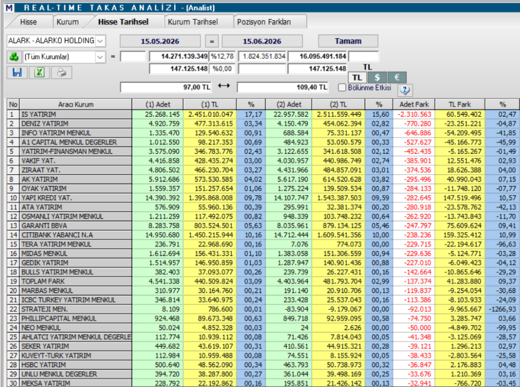Open help with the question mark icon
This screenshot has height=387, width=520.
(405, 89)
